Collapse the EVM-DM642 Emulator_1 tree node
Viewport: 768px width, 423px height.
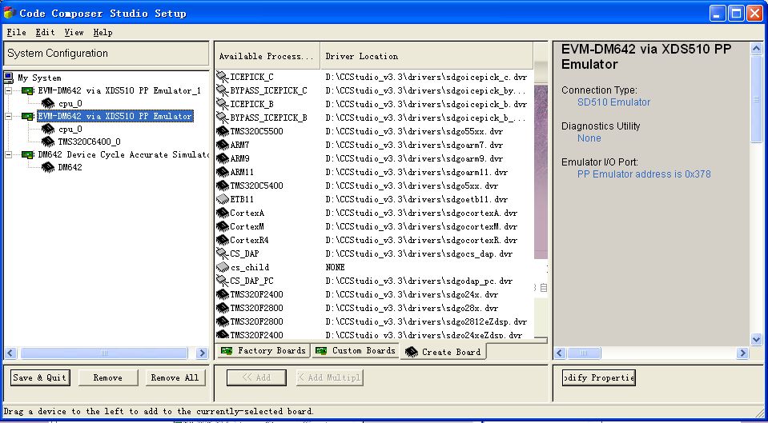(x=9, y=91)
